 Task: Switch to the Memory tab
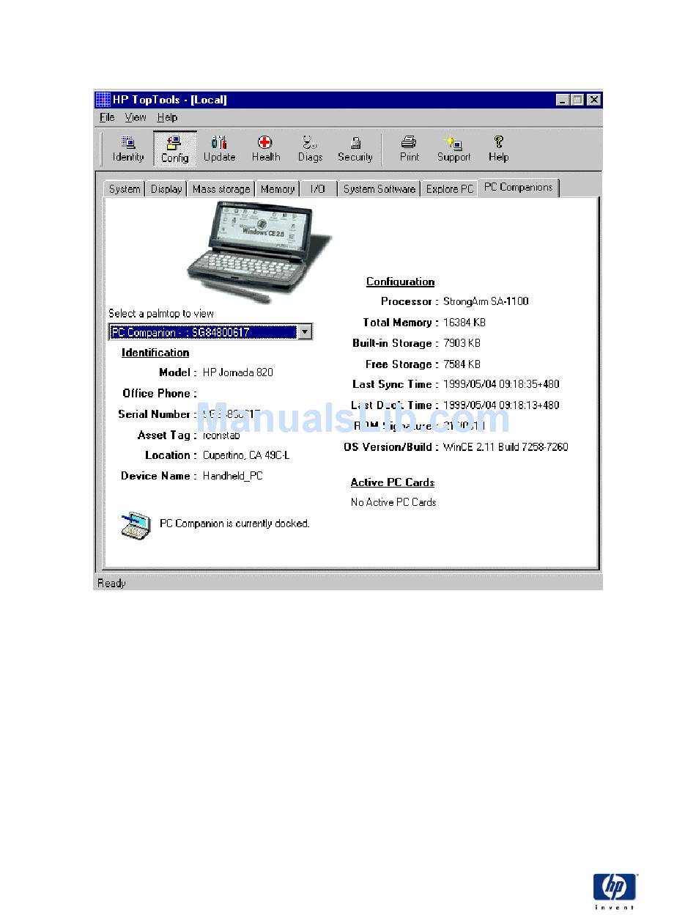pos(278,189)
